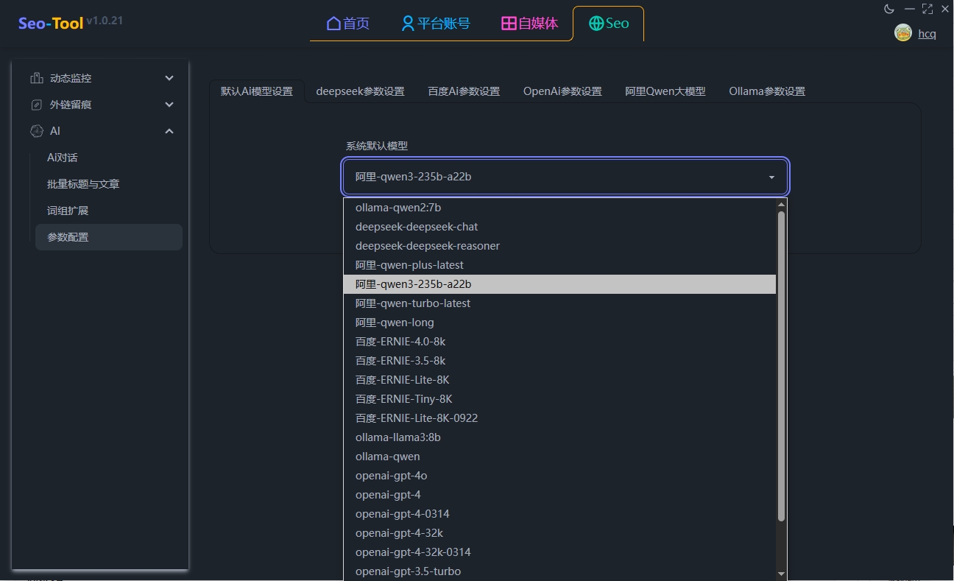954x581 pixels.
Task: Click the scroll-up arrow of the model list
Action: (x=781, y=204)
